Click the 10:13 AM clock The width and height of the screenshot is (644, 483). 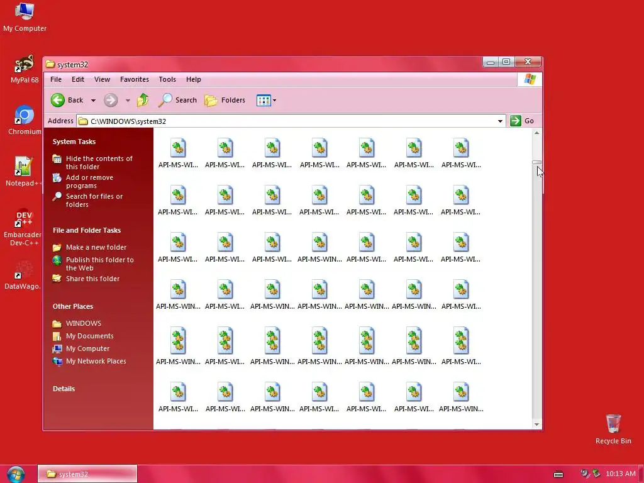(x=620, y=474)
